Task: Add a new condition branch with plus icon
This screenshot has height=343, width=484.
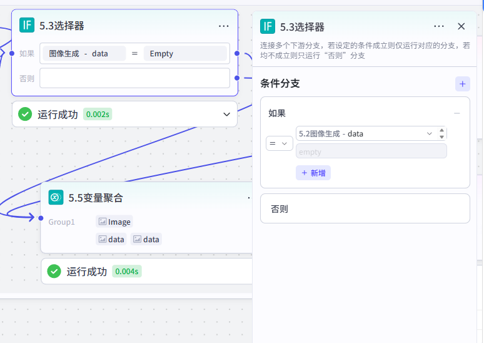Action: pos(462,84)
